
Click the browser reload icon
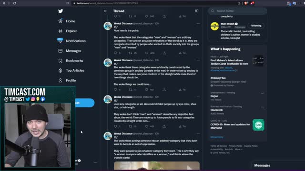click(x=15, y=3)
